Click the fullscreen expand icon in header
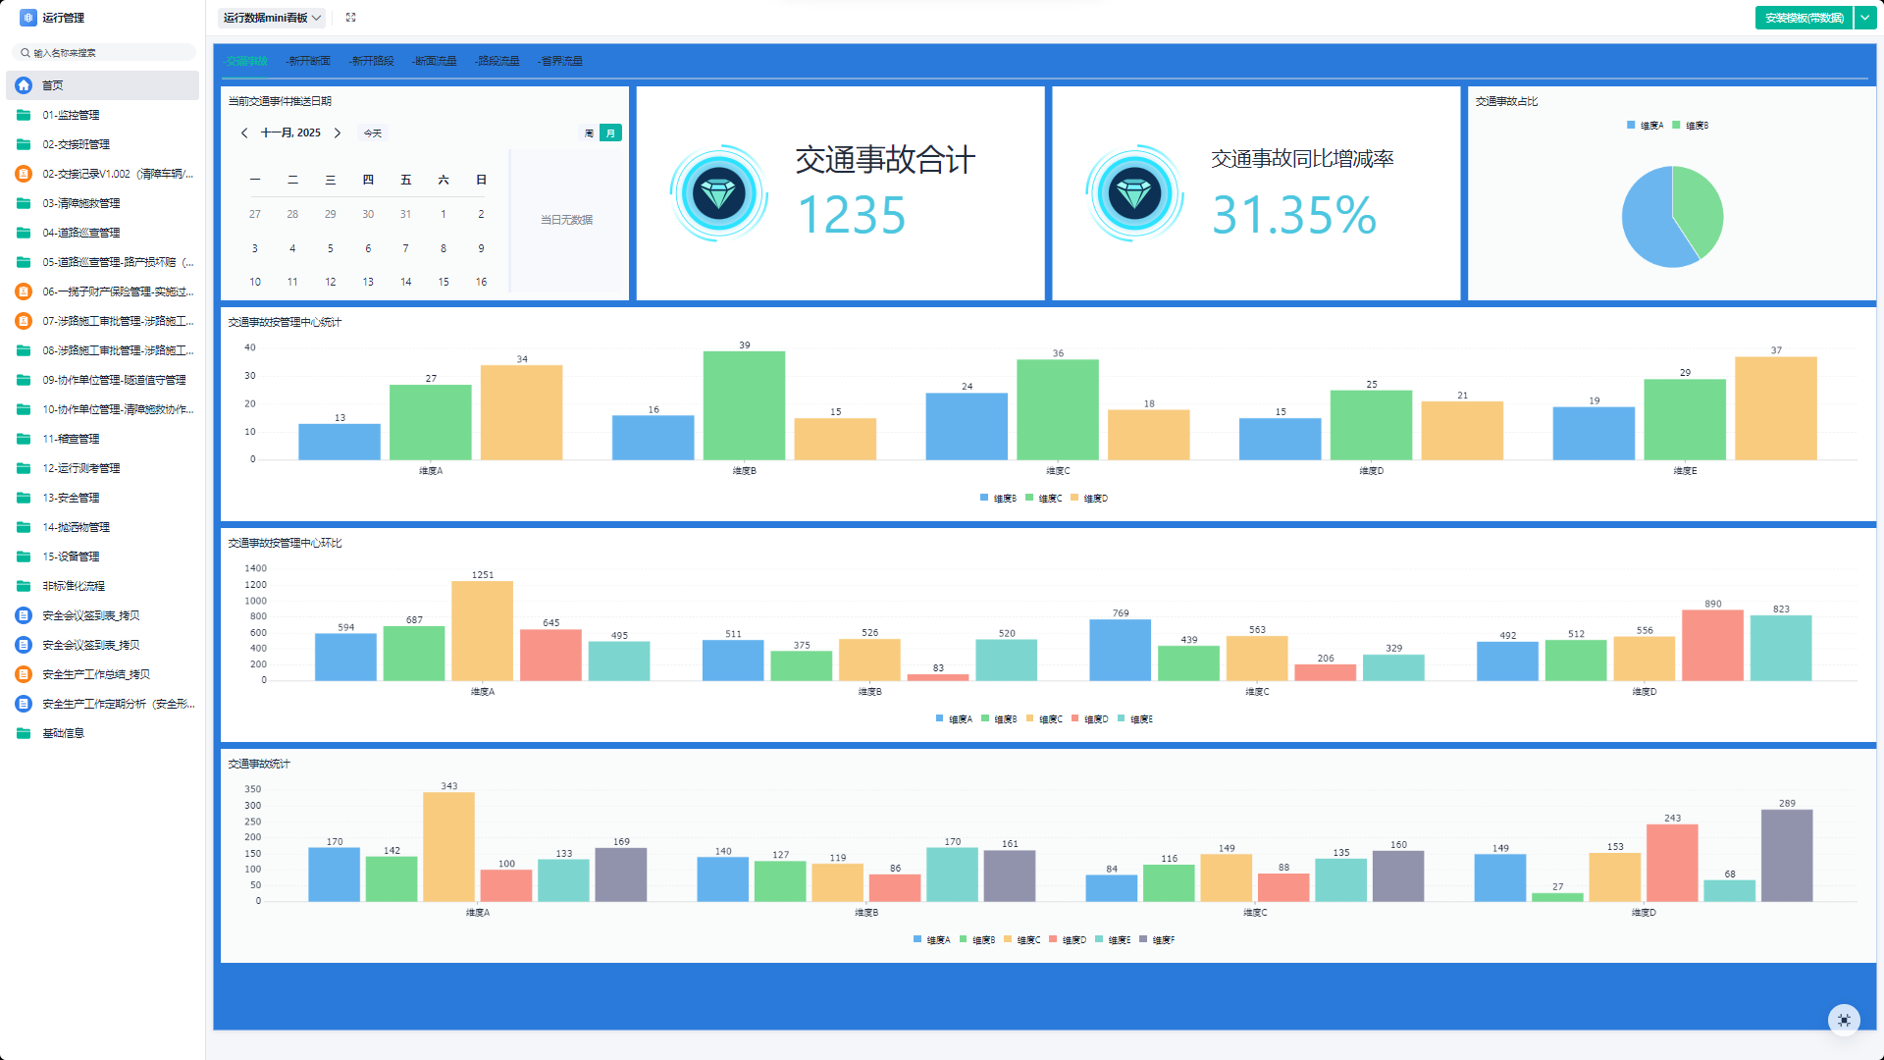 (350, 18)
